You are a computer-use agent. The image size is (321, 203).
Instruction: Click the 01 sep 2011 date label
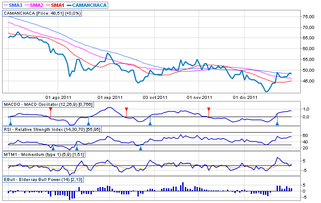(x=110, y=97)
